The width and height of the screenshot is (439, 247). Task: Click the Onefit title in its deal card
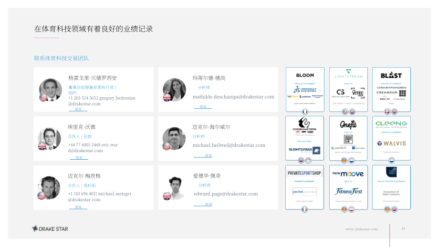click(x=348, y=124)
